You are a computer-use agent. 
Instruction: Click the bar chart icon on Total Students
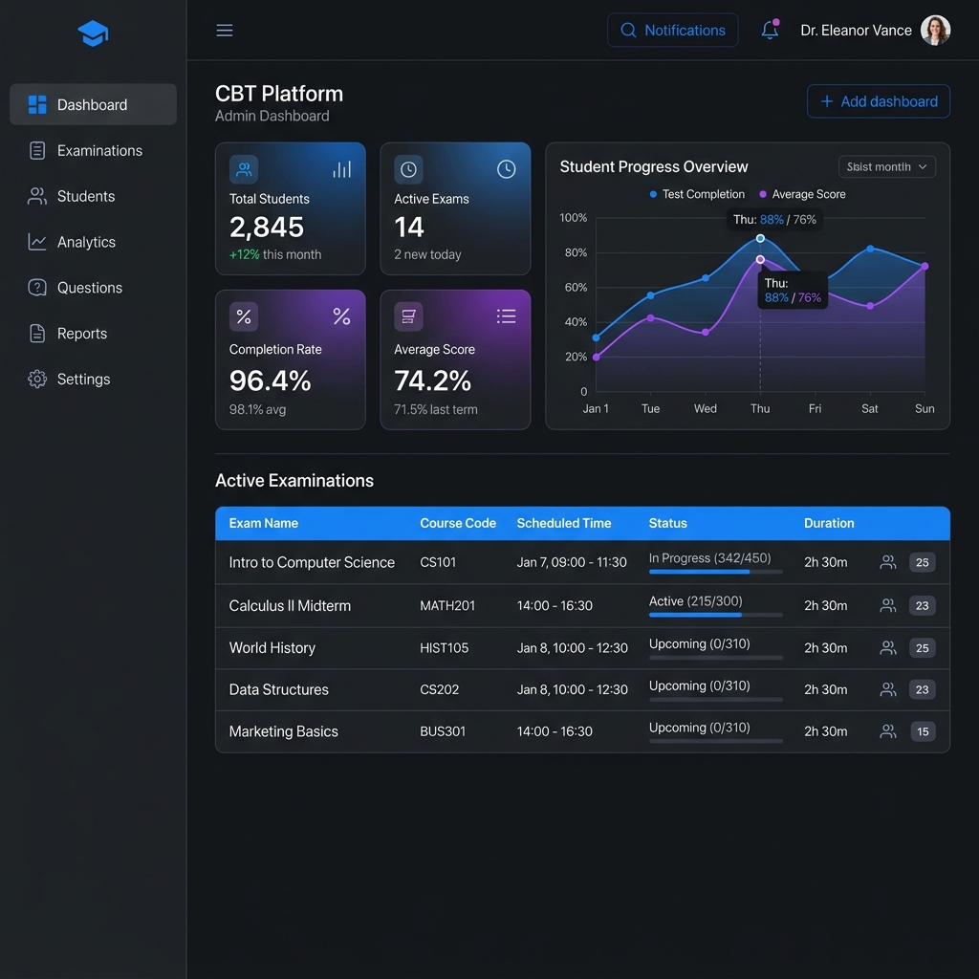point(341,169)
